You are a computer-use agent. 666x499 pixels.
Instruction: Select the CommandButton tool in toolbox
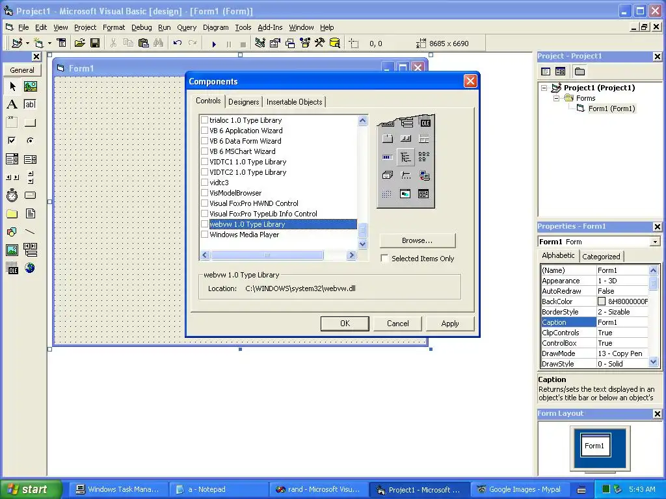click(30, 122)
